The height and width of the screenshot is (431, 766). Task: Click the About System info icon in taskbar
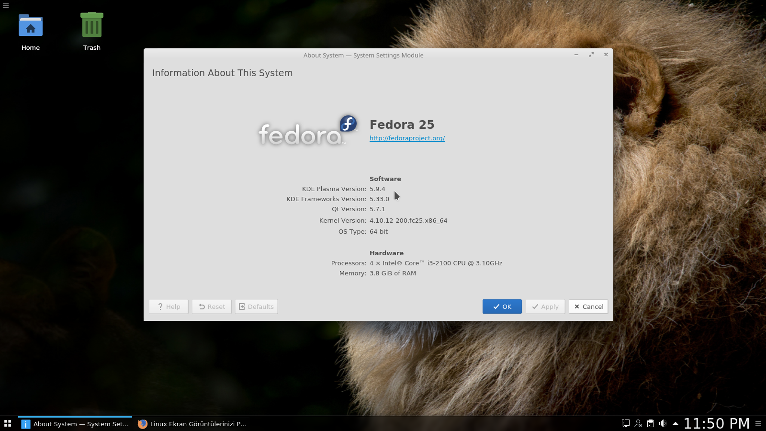[26, 424]
